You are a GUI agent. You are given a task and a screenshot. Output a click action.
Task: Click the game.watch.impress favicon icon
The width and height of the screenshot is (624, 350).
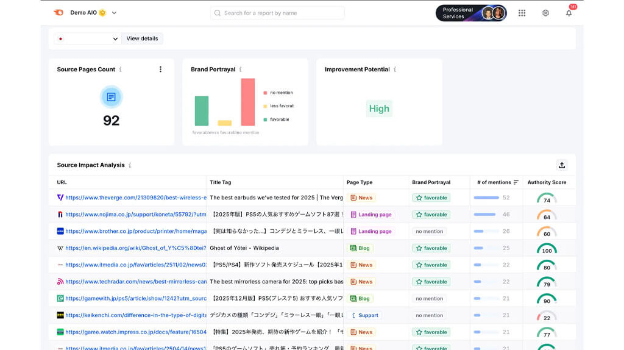[x=60, y=332]
